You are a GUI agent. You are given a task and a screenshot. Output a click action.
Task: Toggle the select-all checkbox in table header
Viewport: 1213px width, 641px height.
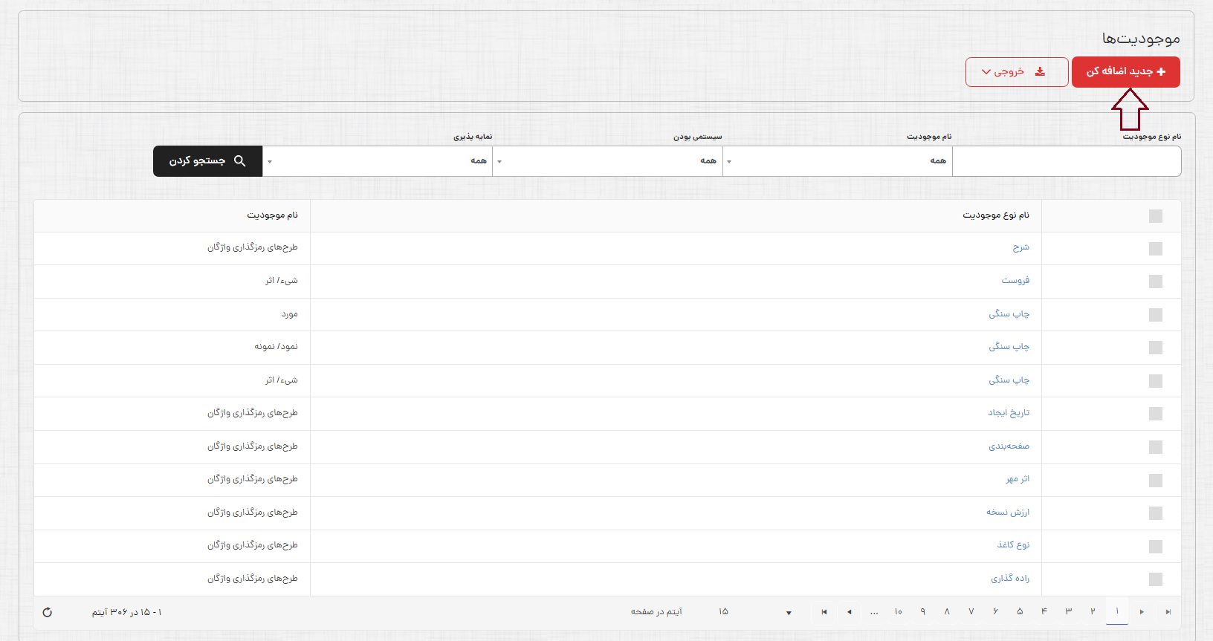1155,216
